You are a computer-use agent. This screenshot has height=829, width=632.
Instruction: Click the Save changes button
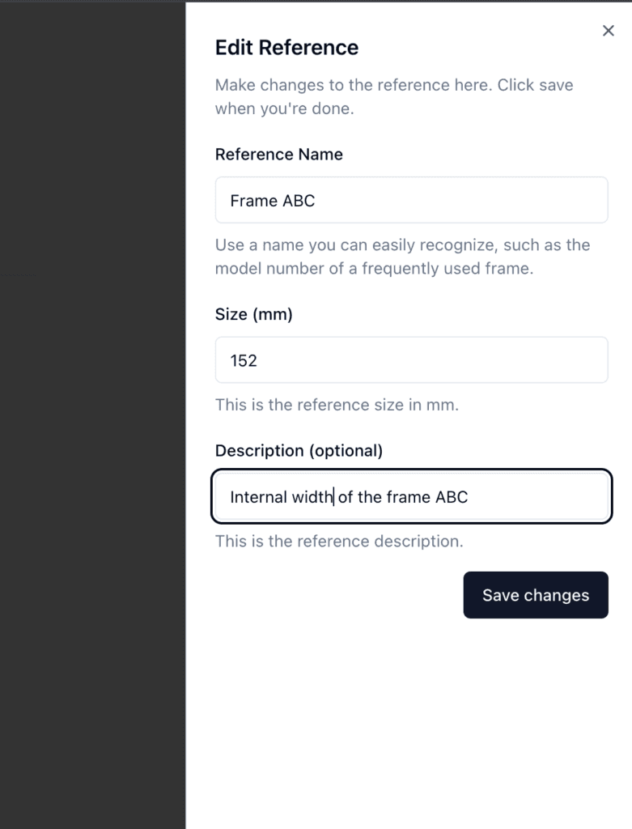coord(536,595)
